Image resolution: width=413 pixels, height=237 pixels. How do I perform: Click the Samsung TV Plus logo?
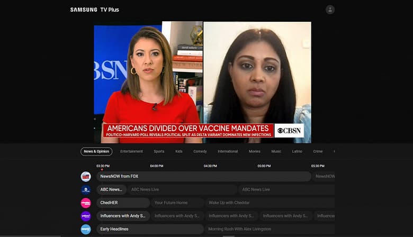pos(94,10)
